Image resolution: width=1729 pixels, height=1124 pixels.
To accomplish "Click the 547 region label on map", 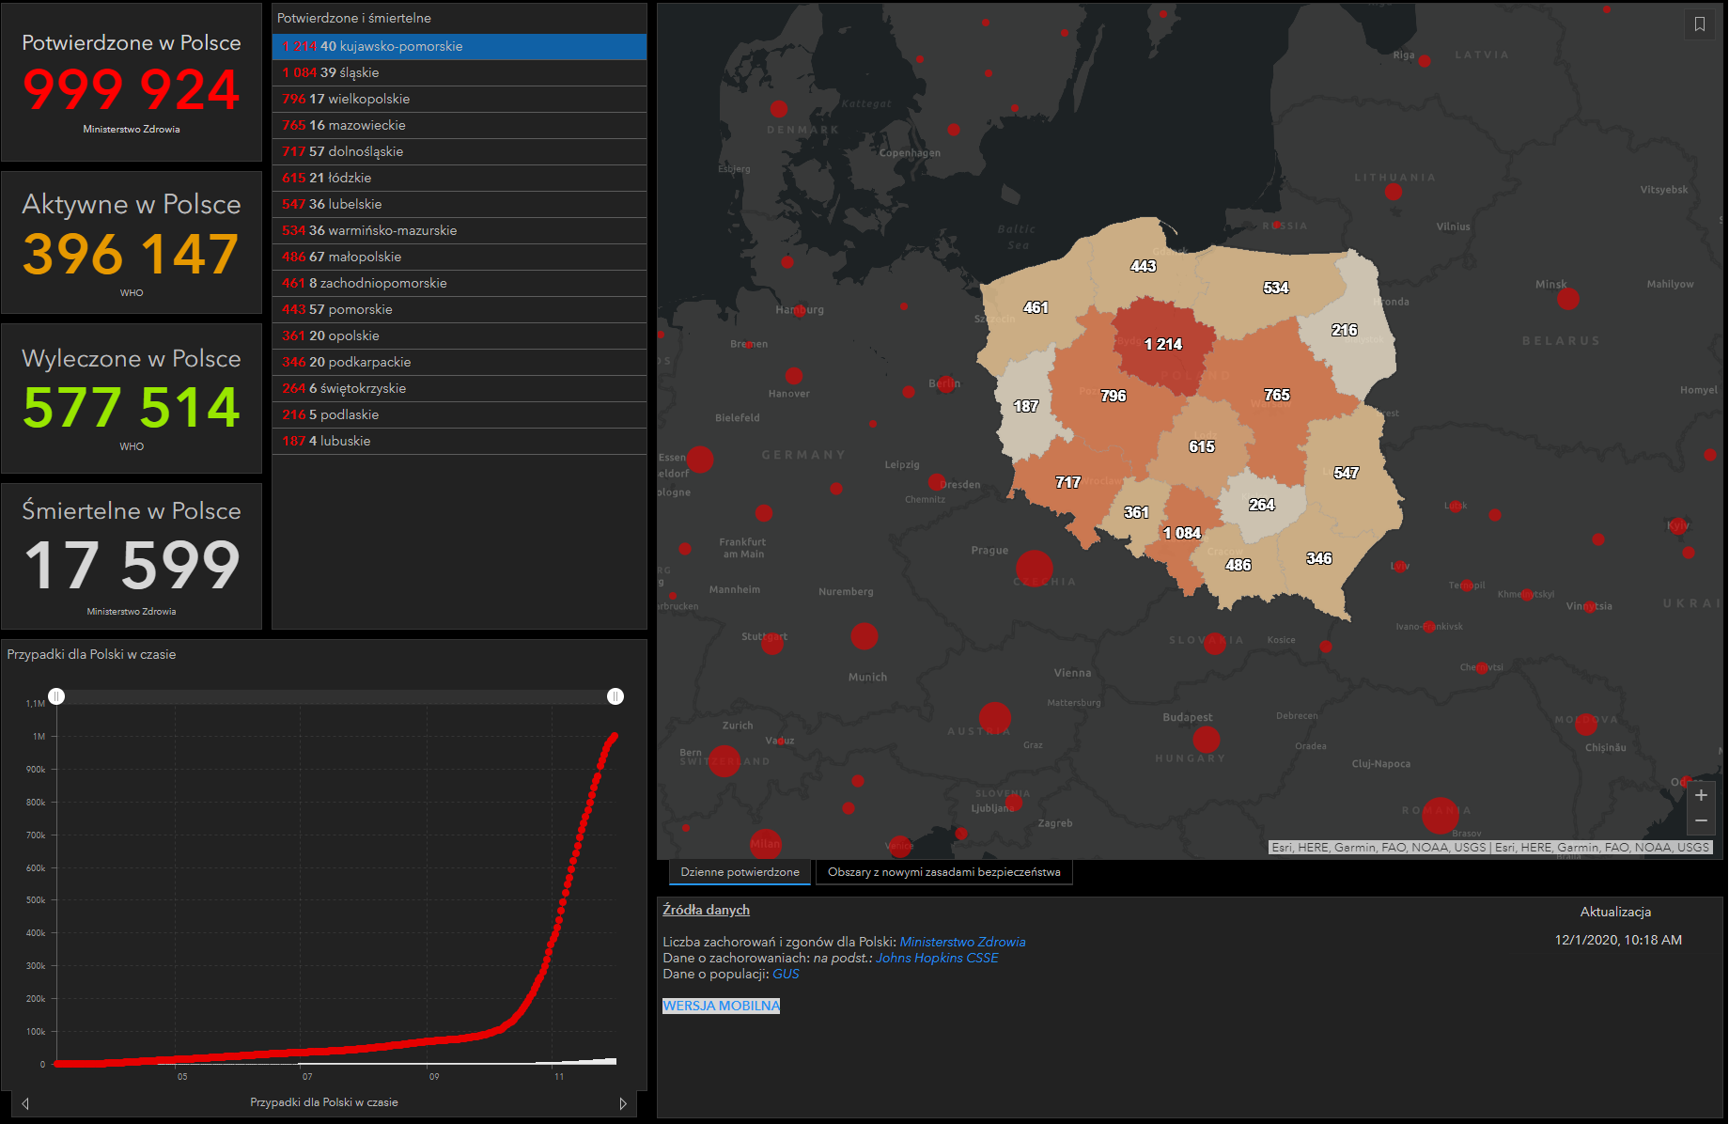I will pyautogui.click(x=1347, y=473).
